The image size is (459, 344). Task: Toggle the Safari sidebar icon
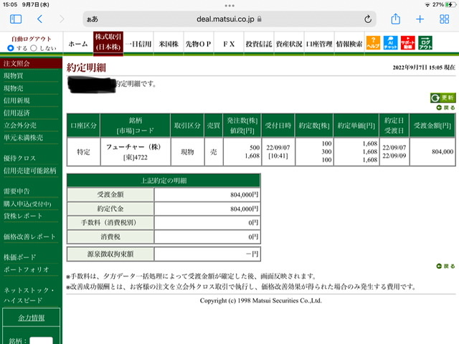coord(16,19)
